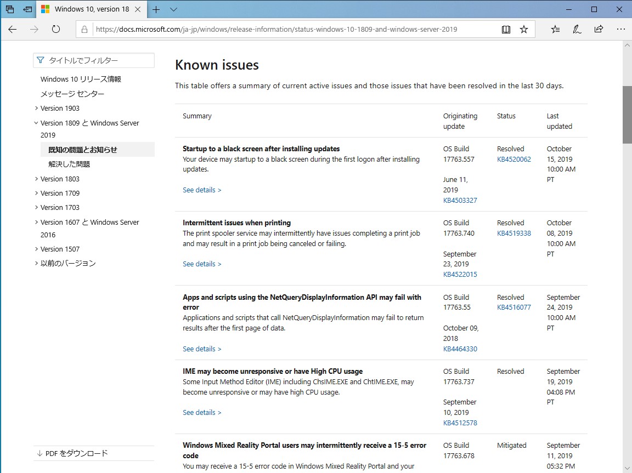Select 既知の問題とお知らせ in the sidebar

[x=81, y=149]
